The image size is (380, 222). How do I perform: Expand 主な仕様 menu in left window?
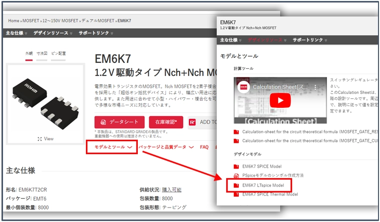(16, 33)
